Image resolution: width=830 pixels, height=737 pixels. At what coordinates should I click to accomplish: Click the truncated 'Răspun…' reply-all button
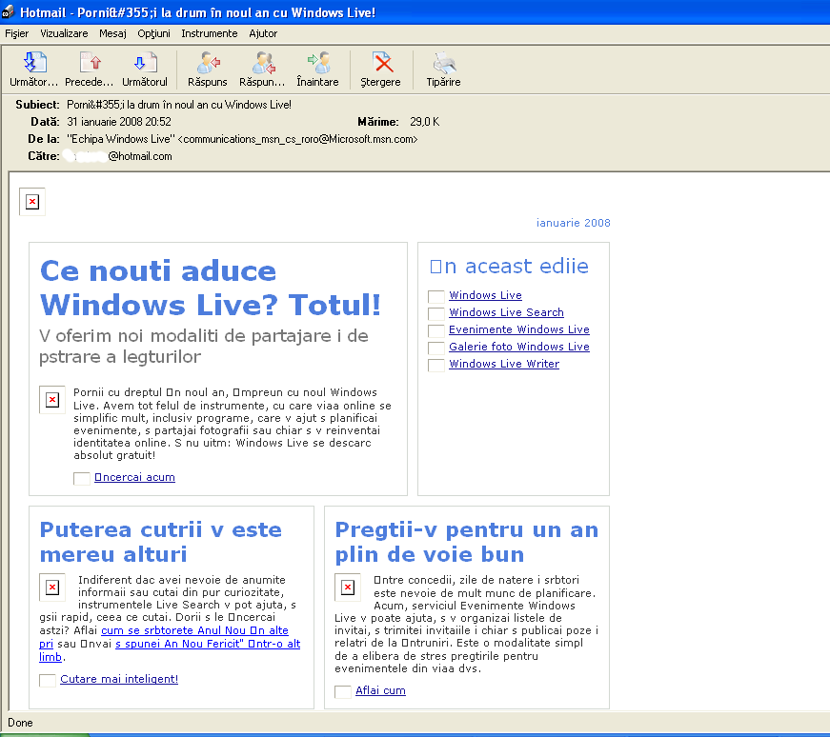coord(262,70)
